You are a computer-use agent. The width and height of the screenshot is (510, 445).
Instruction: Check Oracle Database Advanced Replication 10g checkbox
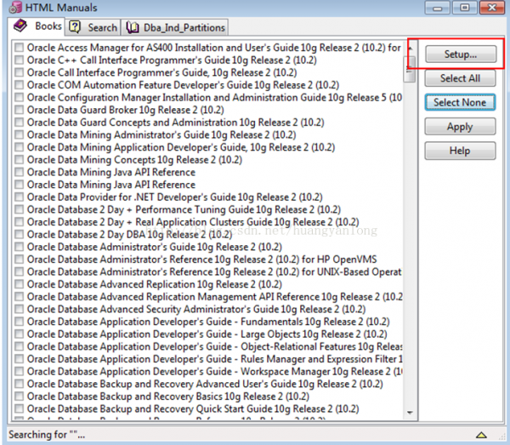(20, 284)
